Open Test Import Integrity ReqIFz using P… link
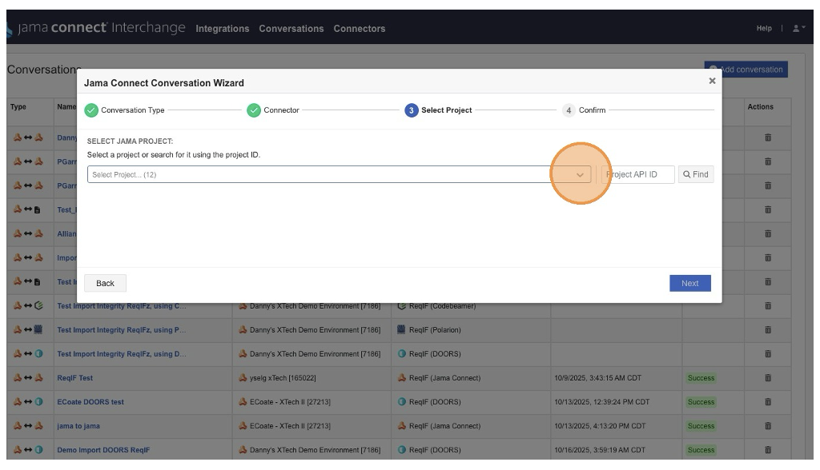Screen dimensions: 820x470 (x=122, y=330)
